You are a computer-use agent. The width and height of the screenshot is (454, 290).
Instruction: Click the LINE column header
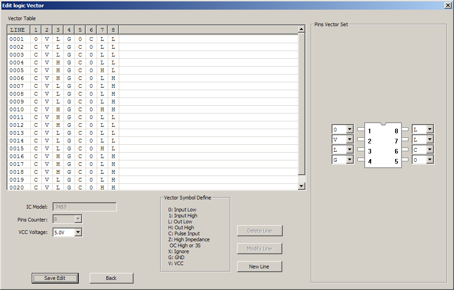tap(18, 30)
